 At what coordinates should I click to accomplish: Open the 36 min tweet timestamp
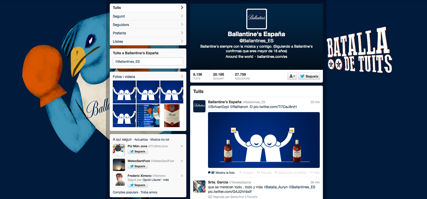click(315, 182)
